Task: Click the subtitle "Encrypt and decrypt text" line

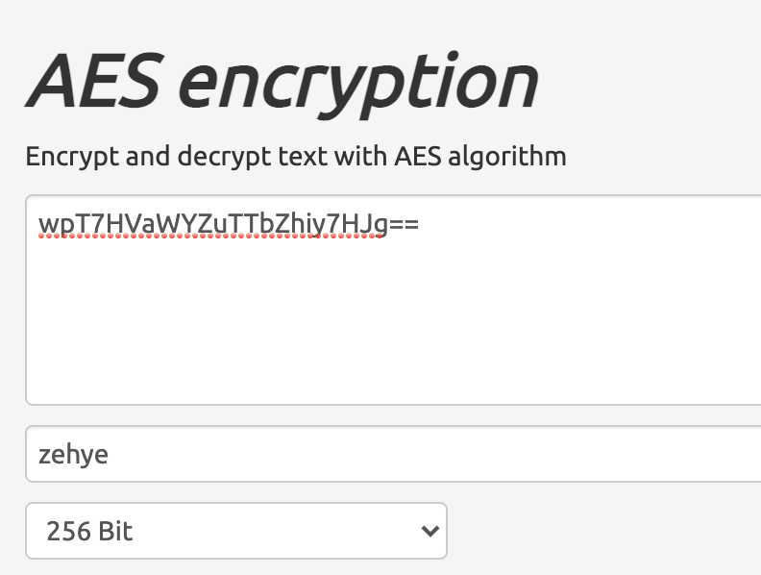Action: tap(296, 157)
